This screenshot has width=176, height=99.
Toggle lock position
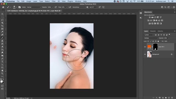click(153, 41)
